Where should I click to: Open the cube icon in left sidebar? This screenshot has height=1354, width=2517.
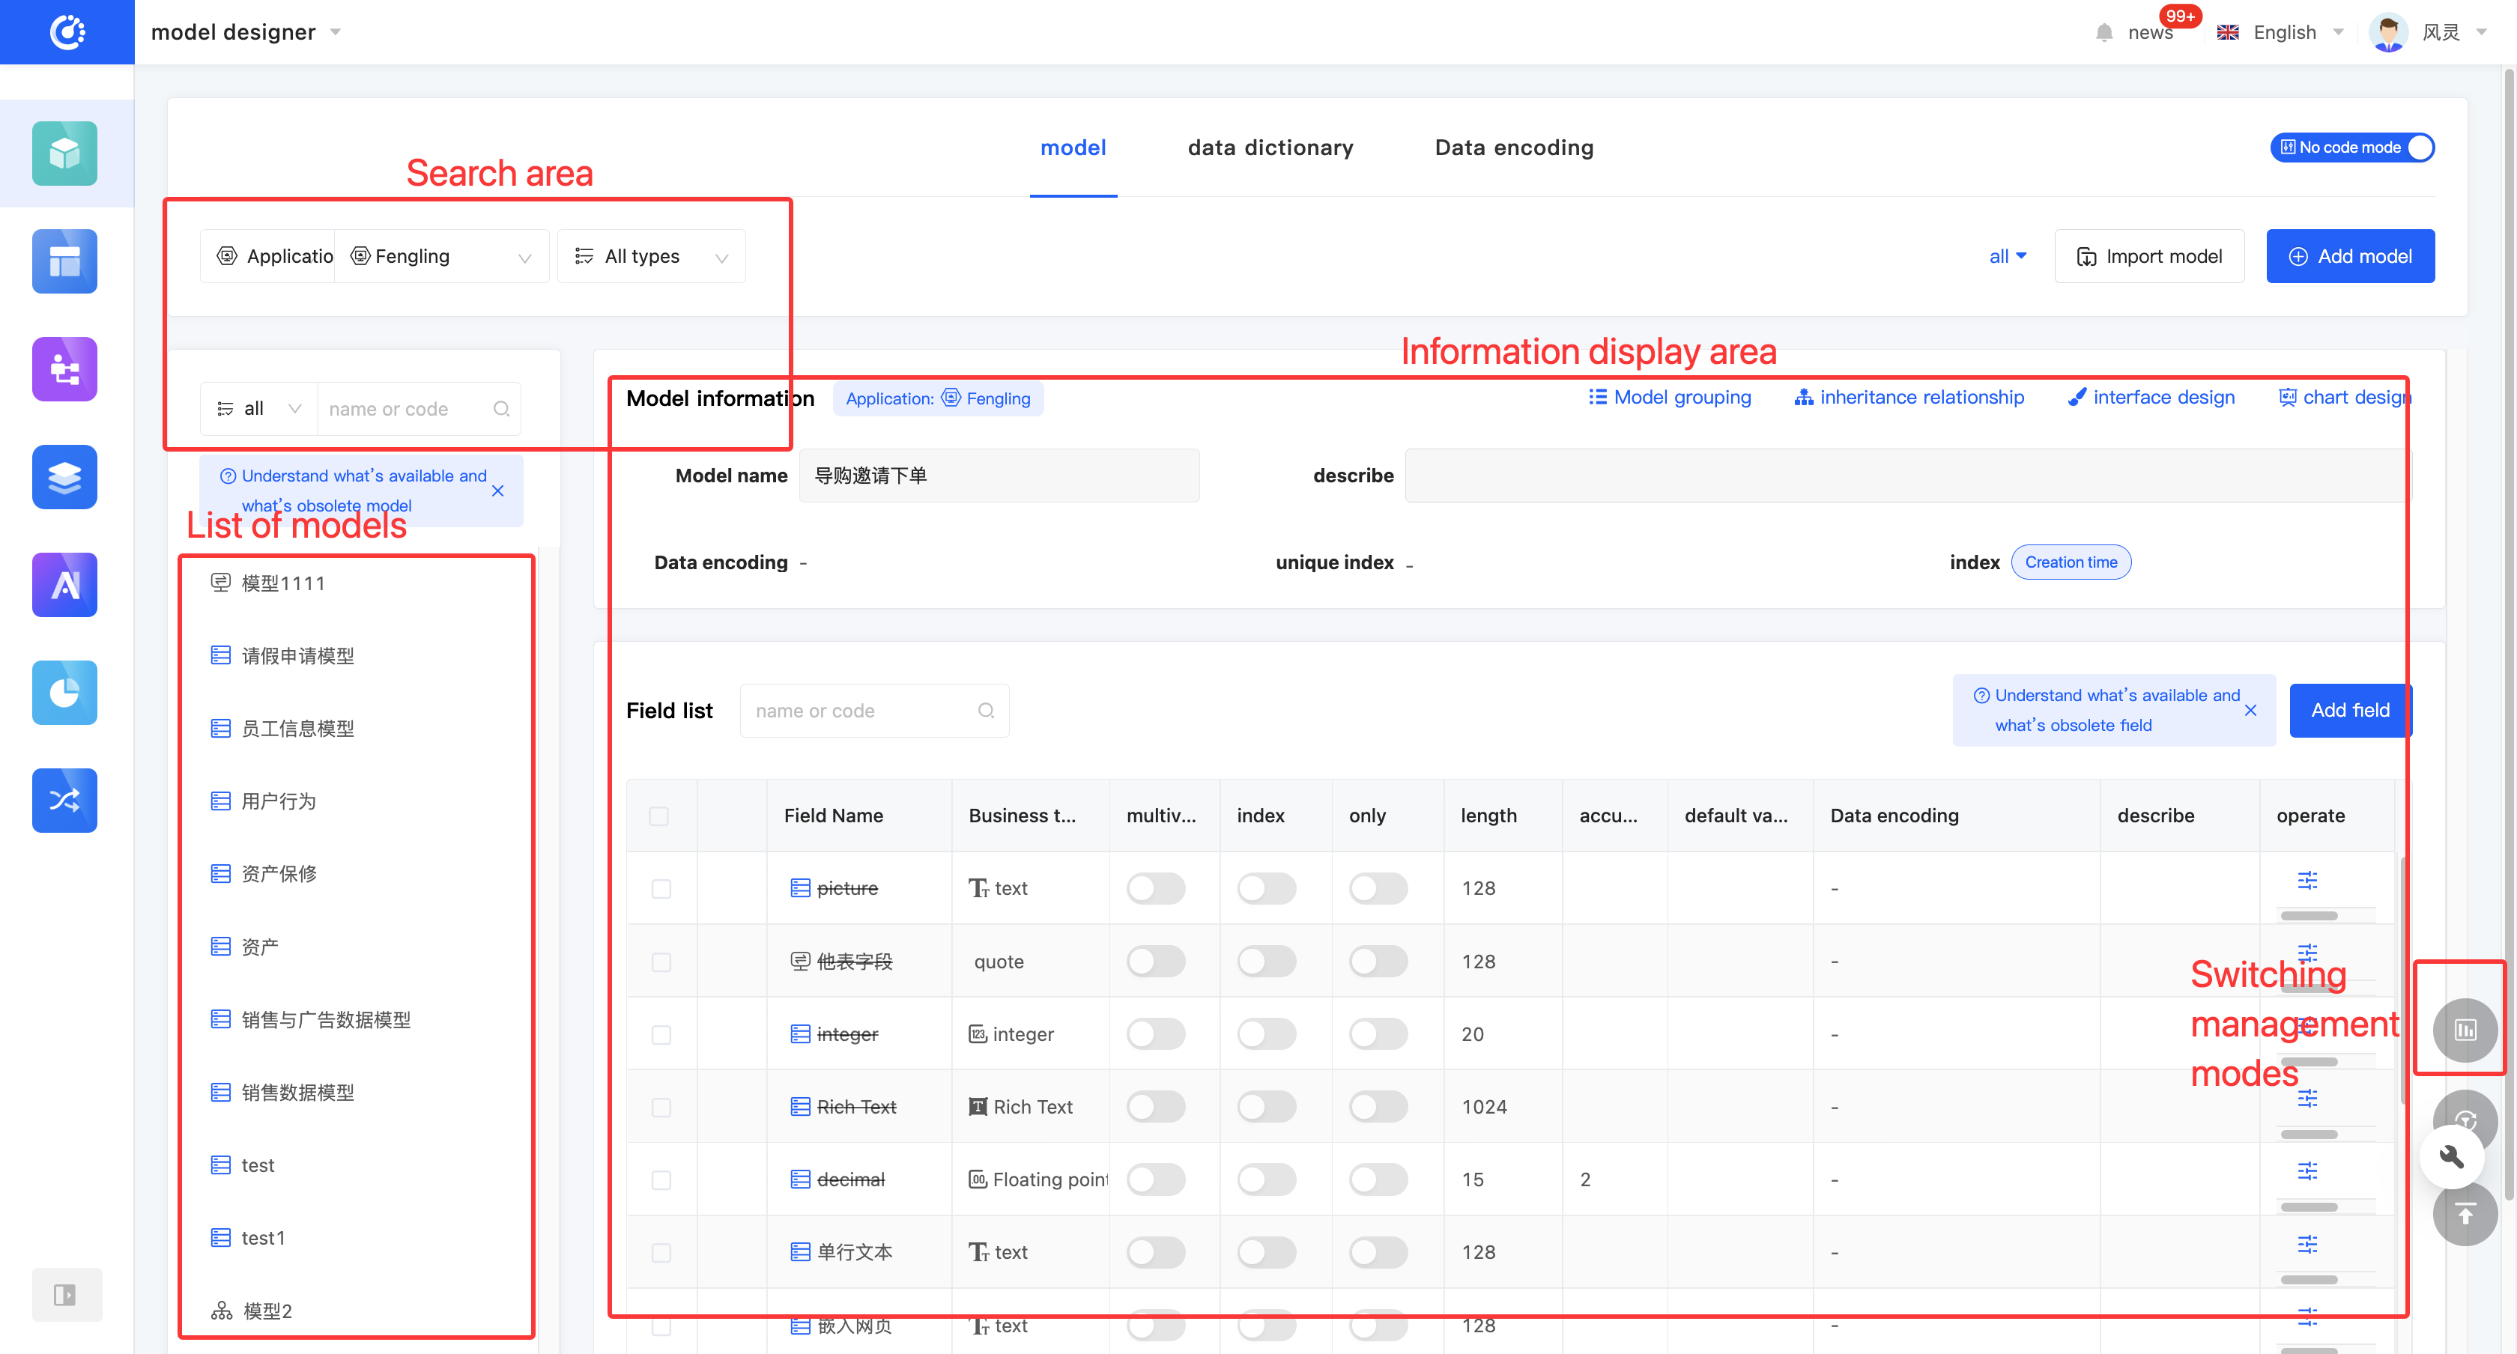64,154
